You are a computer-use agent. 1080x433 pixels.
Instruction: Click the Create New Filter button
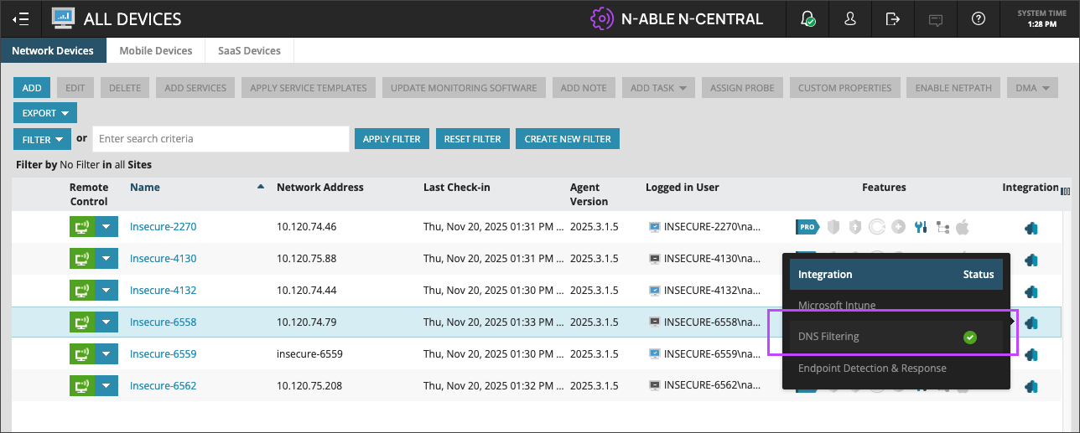568,139
